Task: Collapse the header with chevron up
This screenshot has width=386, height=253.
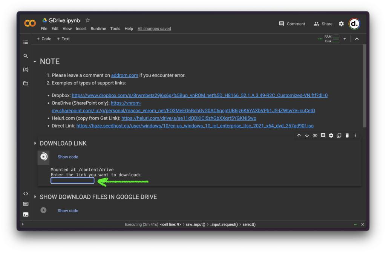Action: 357,39
